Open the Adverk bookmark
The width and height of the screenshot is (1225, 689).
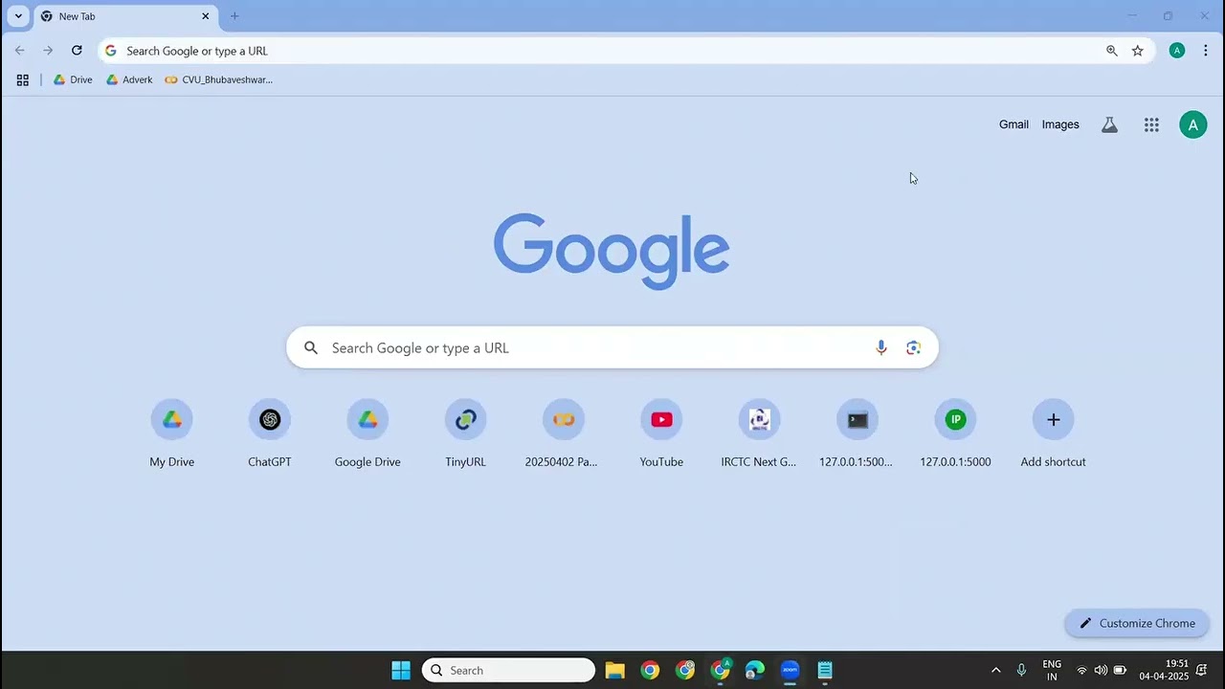pyautogui.click(x=129, y=79)
